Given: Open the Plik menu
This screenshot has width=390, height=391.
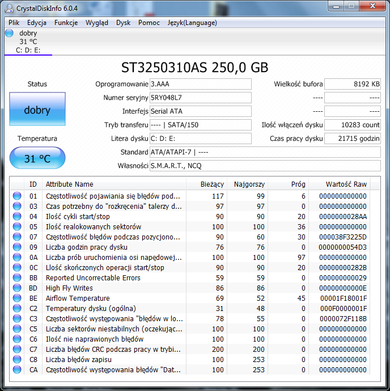Looking at the screenshot, I should 14,23.
